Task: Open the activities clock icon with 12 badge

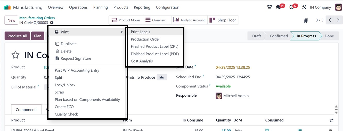Action: 292,7
